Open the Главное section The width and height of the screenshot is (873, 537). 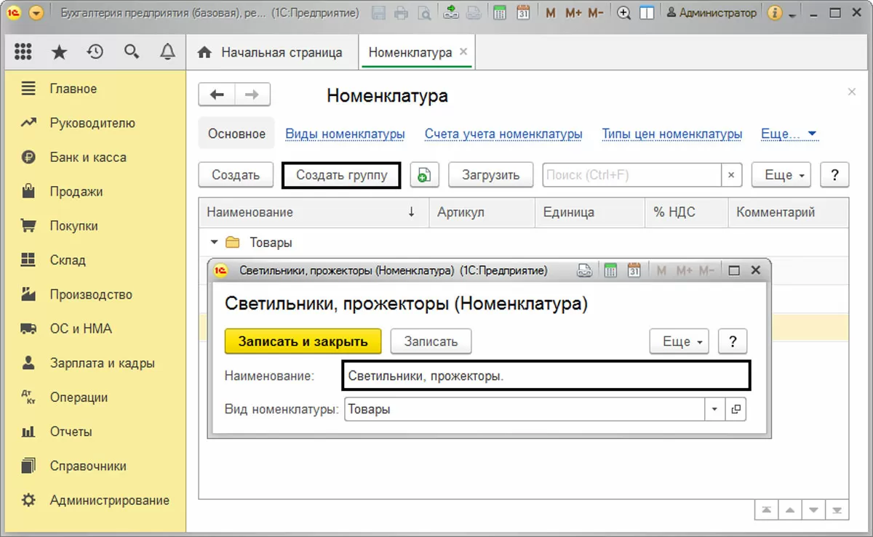[x=73, y=89]
